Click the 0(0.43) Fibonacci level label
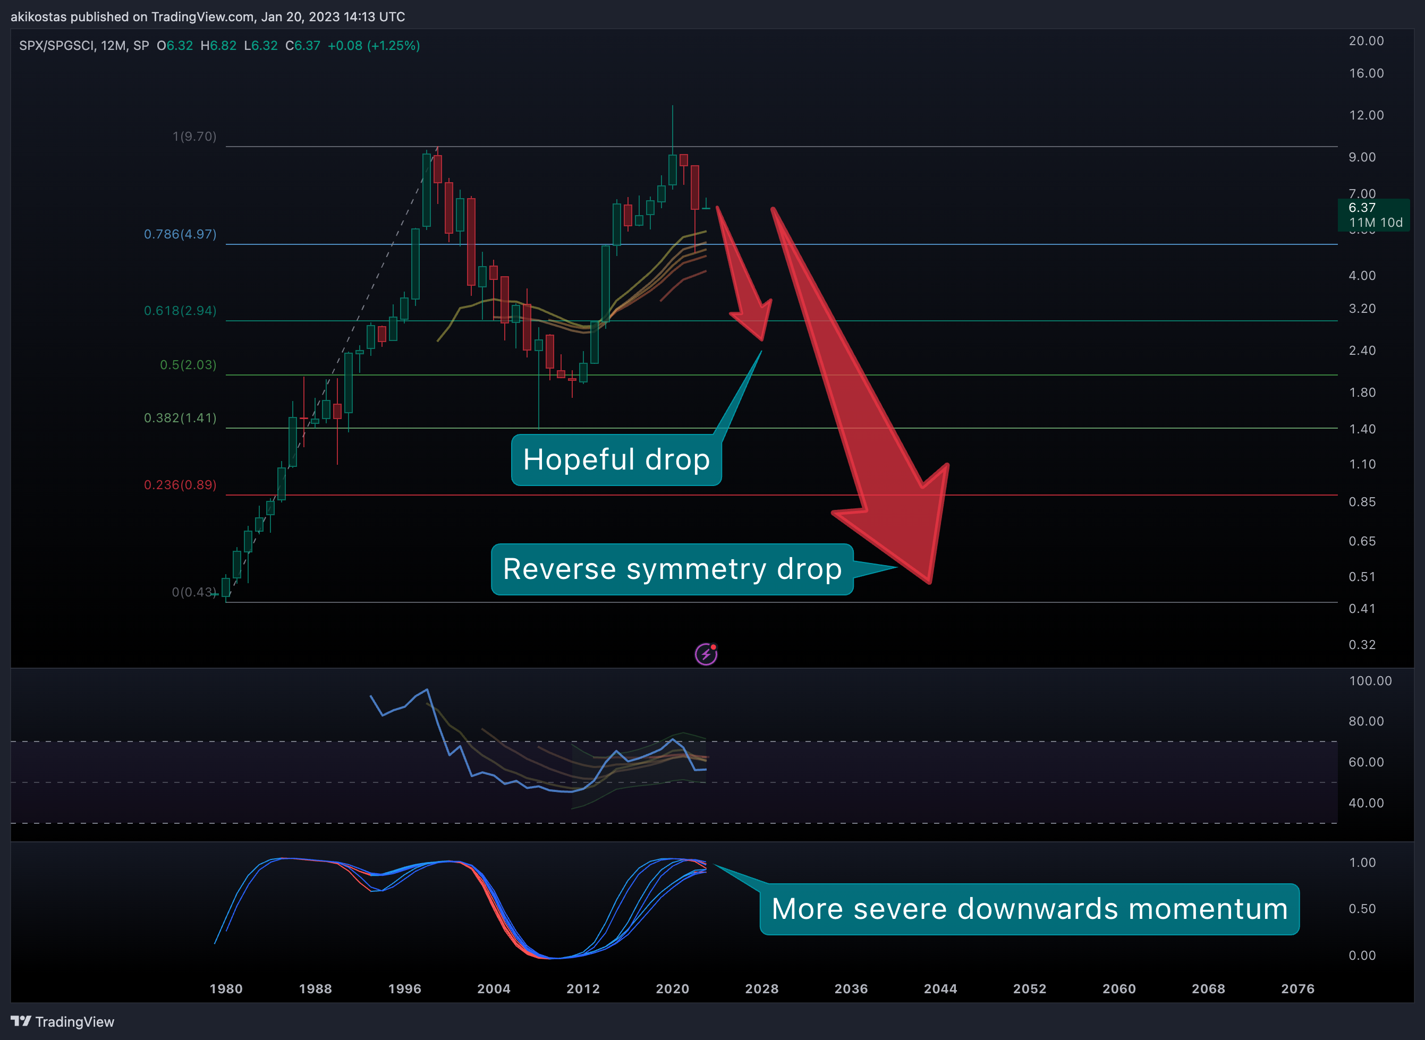The image size is (1425, 1040). pyautogui.click(x=194, y=592)
